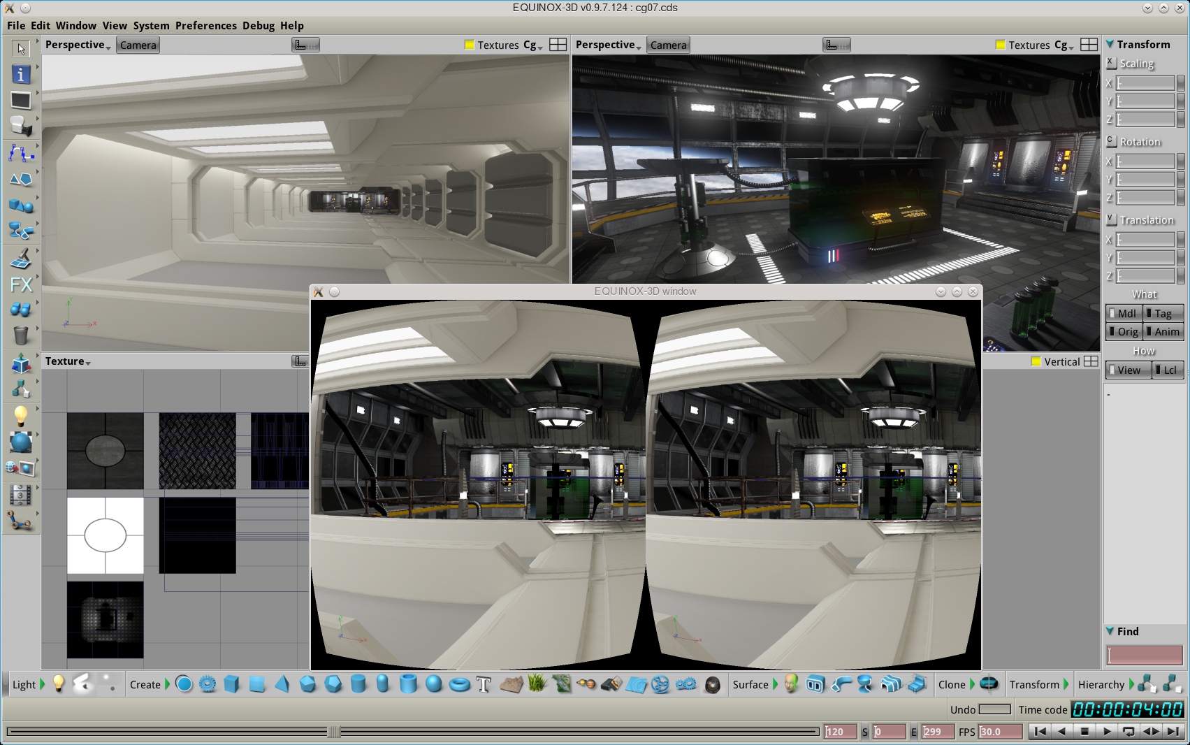The height and width of the screenshot is (745, 1190).
Task: Select the arrow pointer tool
Action: (21, 49)
